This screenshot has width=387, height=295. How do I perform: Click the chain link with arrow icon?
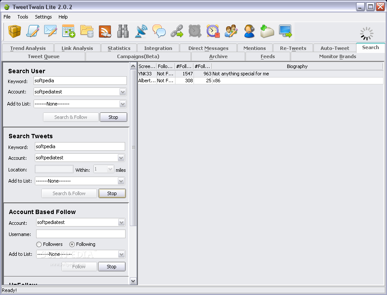click(x=177, y=31)
